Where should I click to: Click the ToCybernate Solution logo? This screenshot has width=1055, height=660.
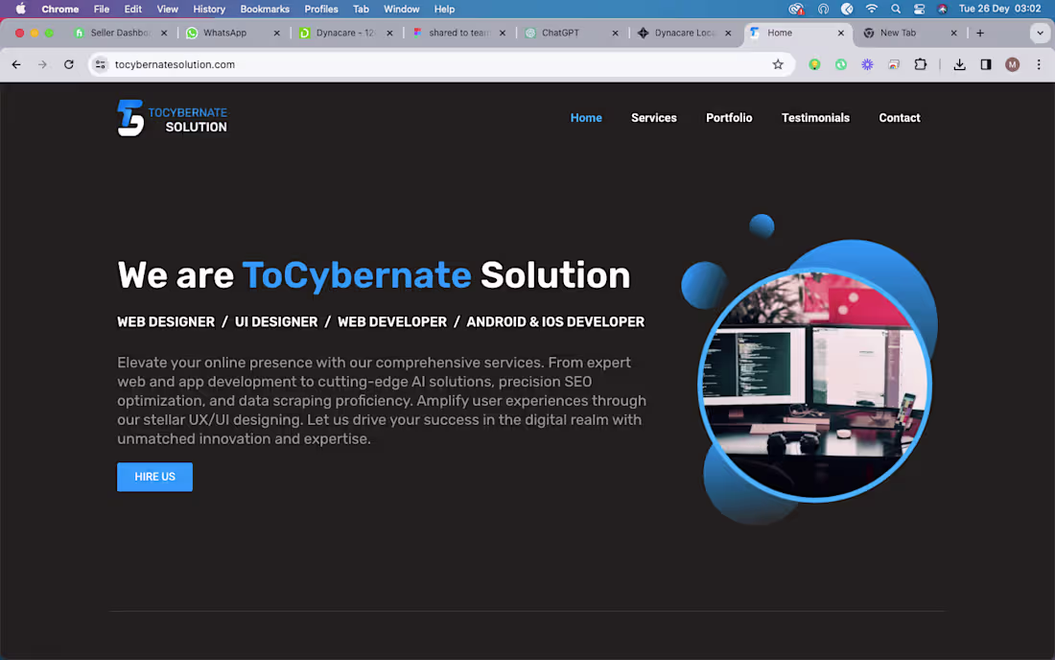[173, 117]
